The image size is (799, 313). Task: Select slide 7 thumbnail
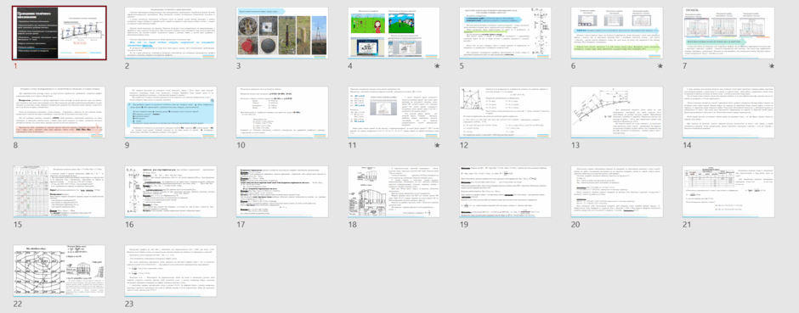pos(728,34)
